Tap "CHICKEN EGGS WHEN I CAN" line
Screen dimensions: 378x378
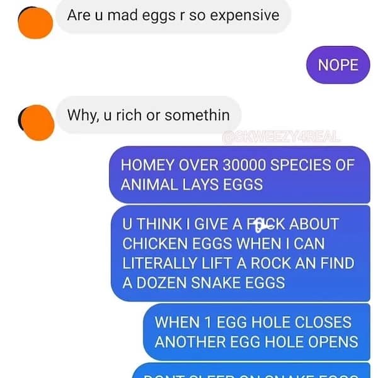coord(224,243)
